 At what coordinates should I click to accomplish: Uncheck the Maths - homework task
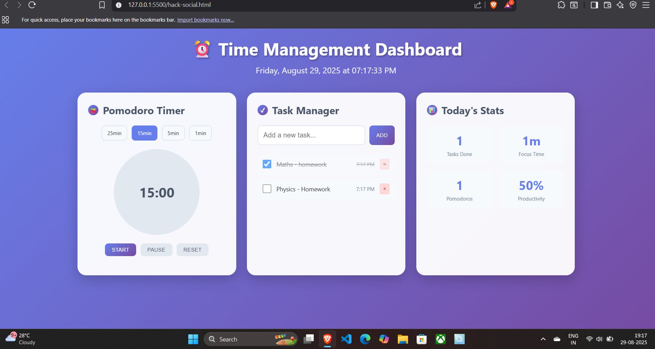[267, 164]
